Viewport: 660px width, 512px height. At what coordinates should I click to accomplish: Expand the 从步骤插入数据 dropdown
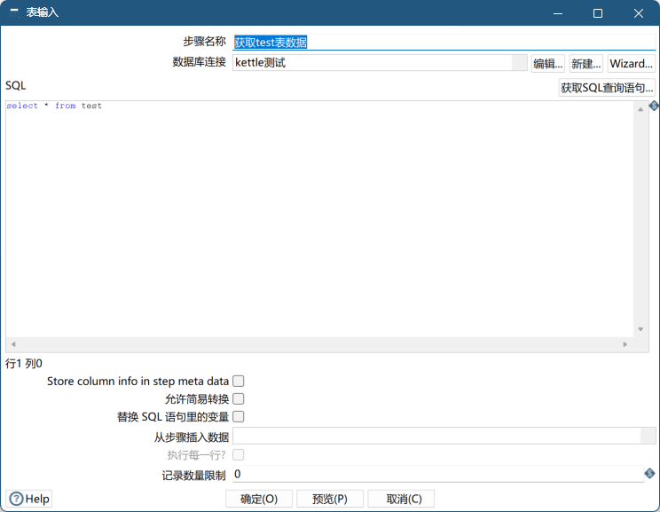coord(648,436)
